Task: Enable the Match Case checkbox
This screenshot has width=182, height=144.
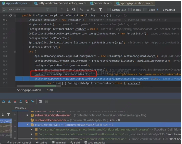Action: (109, 10)
